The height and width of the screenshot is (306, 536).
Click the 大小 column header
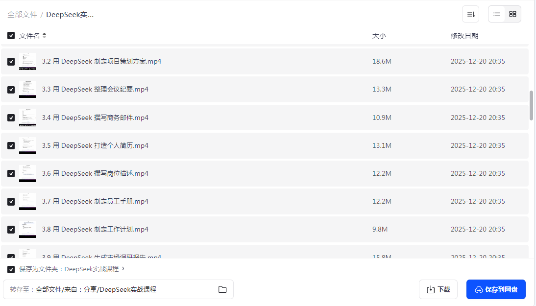[379, 36]
